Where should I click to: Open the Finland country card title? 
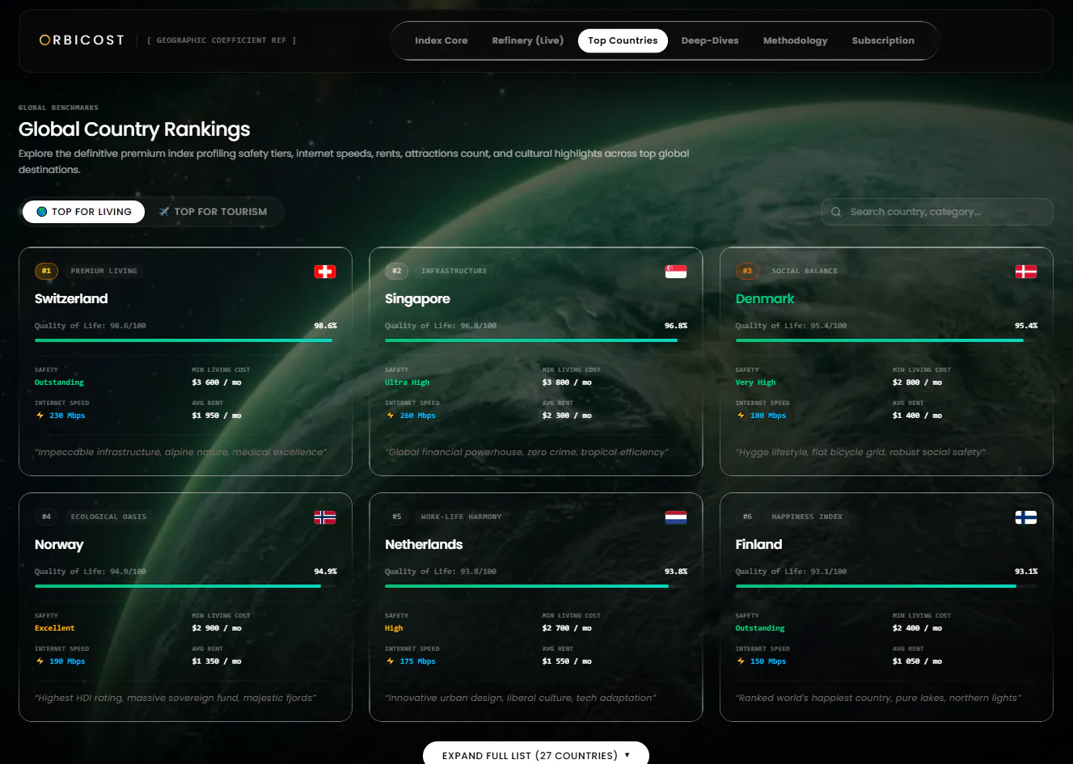tap(758, 544)
